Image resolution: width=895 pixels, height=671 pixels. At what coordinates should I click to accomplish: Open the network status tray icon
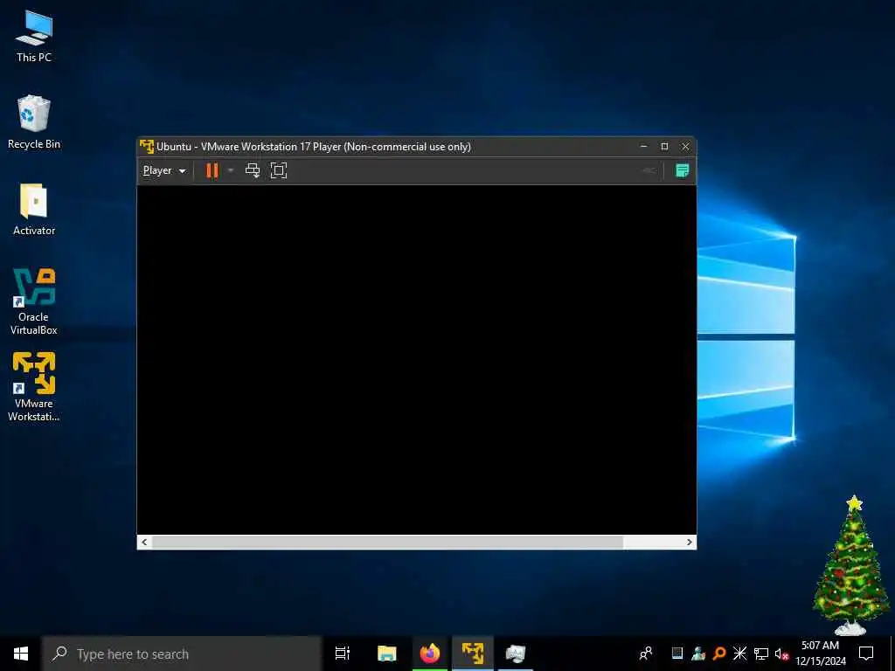(761, 654)
